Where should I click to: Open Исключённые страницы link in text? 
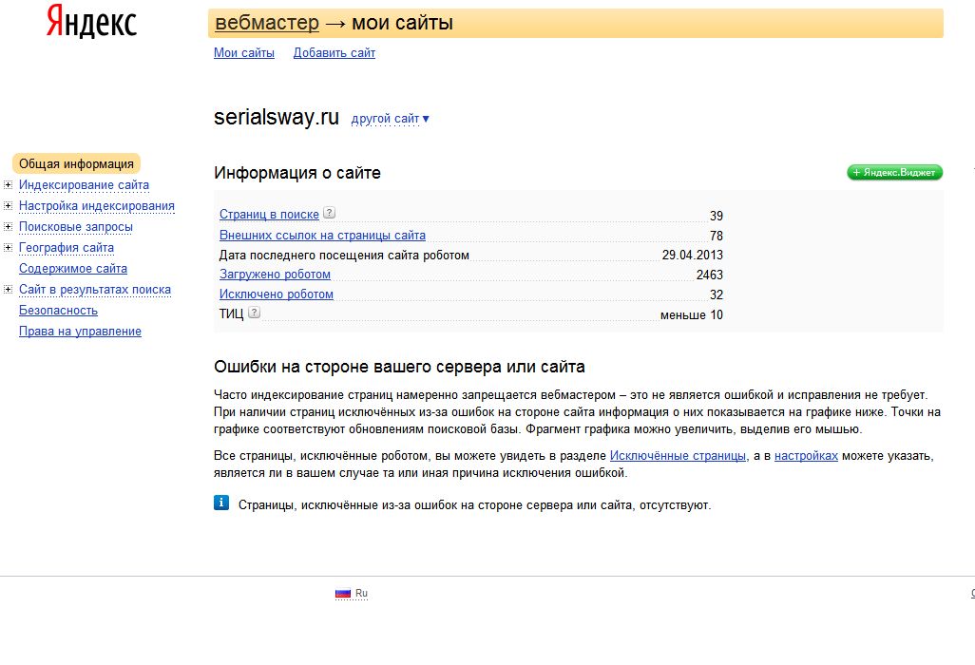pos(678,456)
